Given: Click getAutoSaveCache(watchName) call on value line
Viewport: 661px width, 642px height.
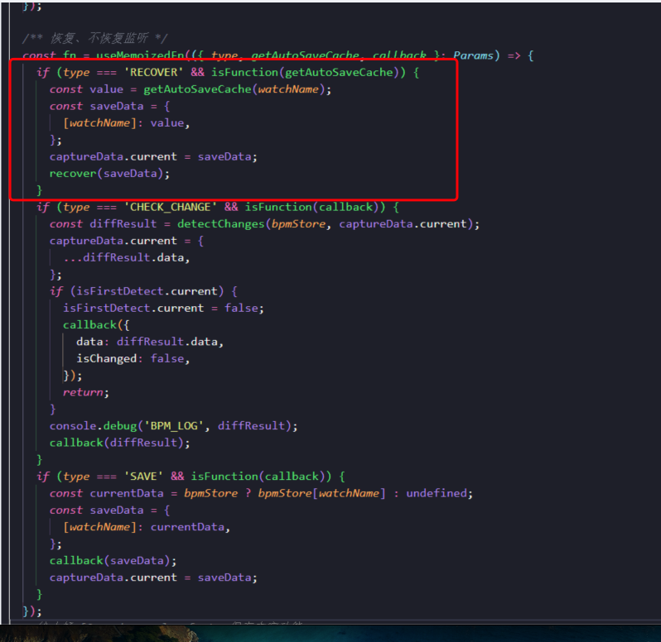Looking at the screenshot, I should coord(238,89).
